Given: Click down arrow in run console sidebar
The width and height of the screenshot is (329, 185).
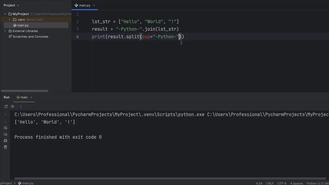Looking at the screenshot, I should pyautogui.click(x=6, y=121).
